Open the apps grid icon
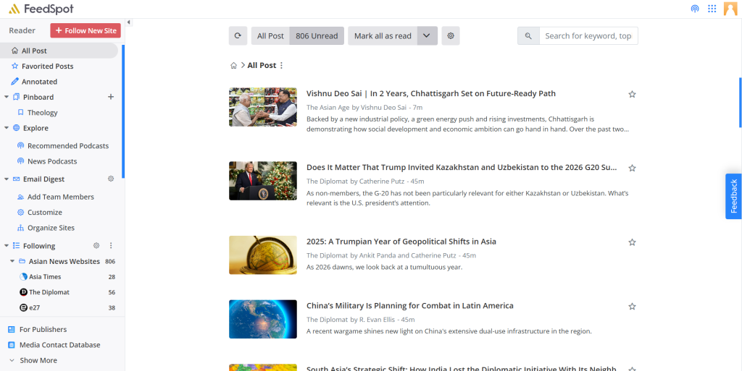 click(712, 9)
